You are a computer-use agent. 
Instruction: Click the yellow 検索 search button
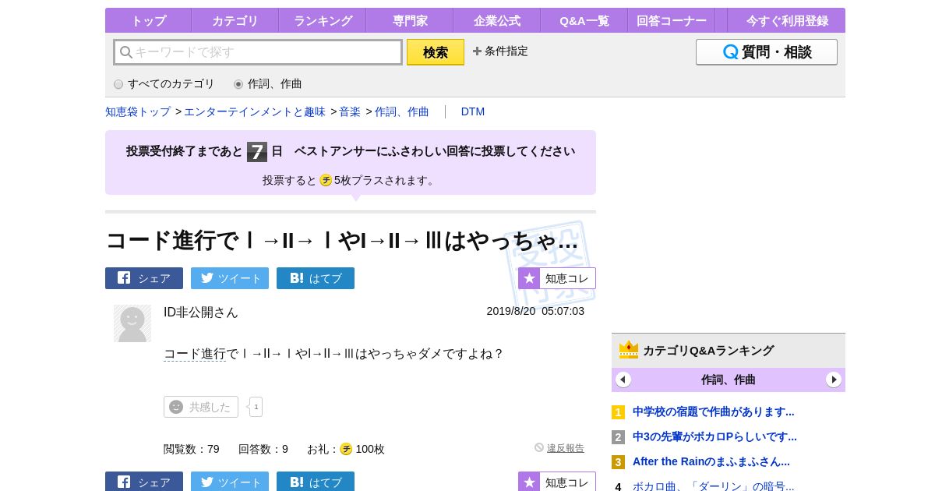[436, 52]
